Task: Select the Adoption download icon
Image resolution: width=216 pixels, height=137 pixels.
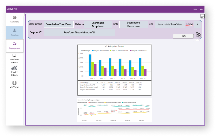Action: (15, 30)
